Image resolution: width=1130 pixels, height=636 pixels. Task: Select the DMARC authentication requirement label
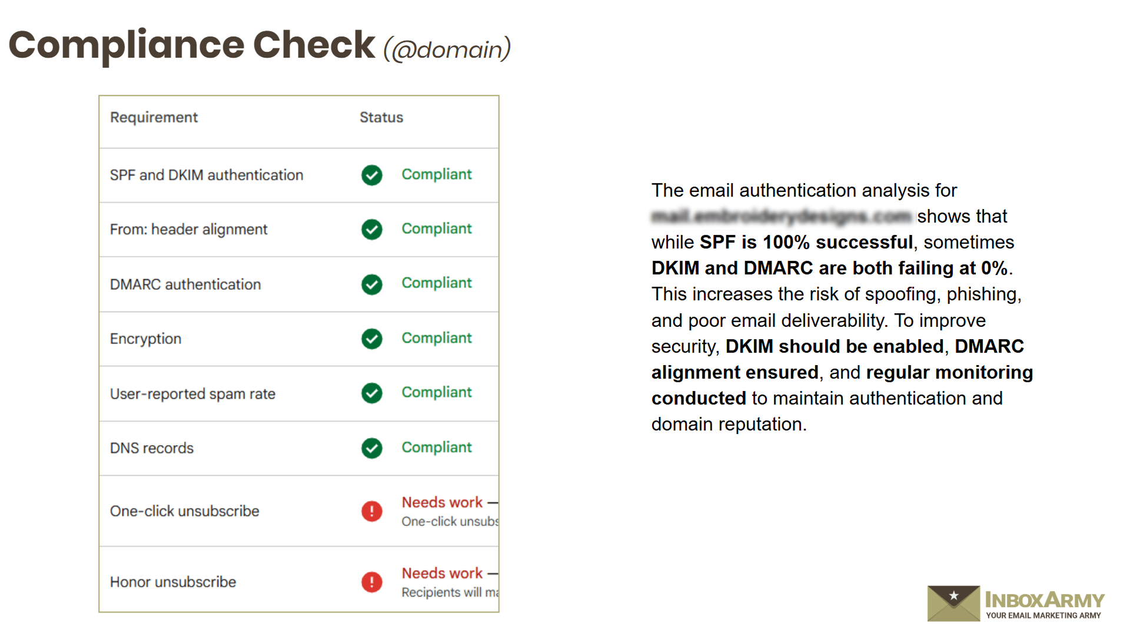tap(185, 284)
